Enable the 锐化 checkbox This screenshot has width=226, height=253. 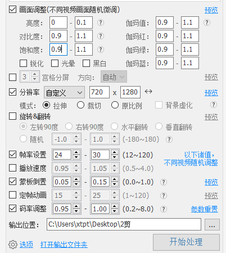[23, 64]
